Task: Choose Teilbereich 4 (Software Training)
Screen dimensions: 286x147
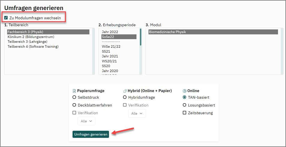Action: tap(33, 46)
